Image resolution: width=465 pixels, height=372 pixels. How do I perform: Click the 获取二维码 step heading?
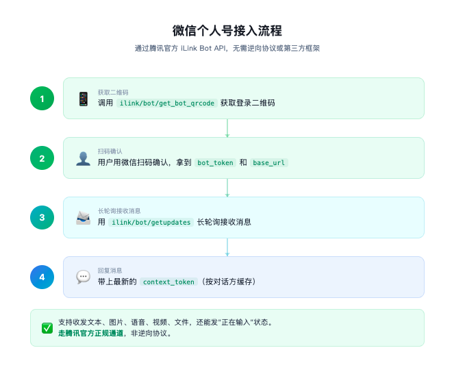(112, 92)
